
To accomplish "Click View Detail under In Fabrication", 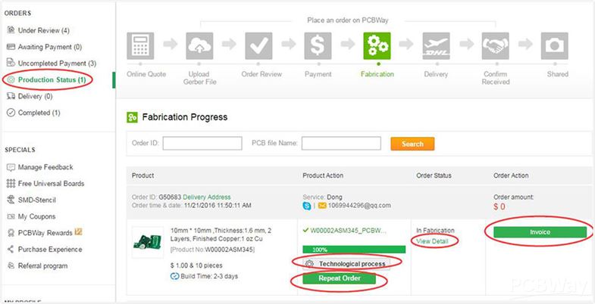I will coord(432,241).
